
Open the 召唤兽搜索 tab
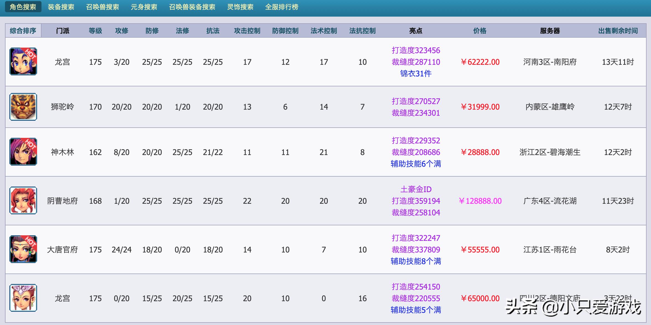(x=102, y=7)
